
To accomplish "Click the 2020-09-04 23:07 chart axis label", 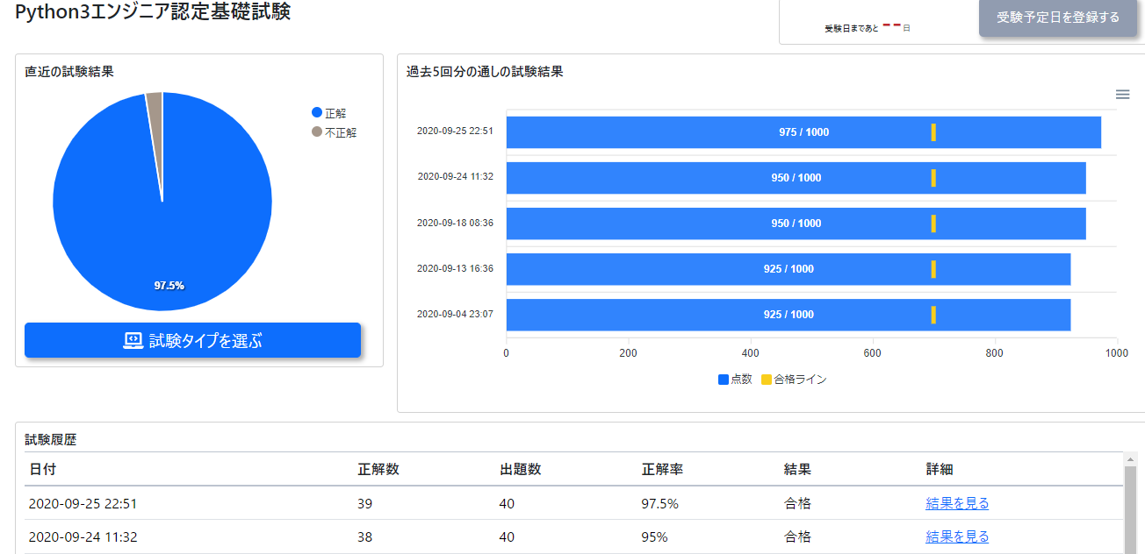I will point(455,314).
